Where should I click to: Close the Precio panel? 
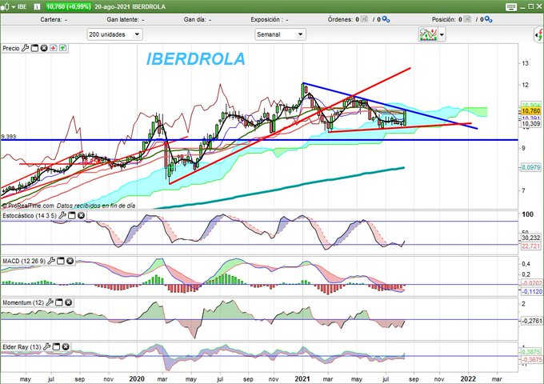pyautogui.click(x=44, y=48)
